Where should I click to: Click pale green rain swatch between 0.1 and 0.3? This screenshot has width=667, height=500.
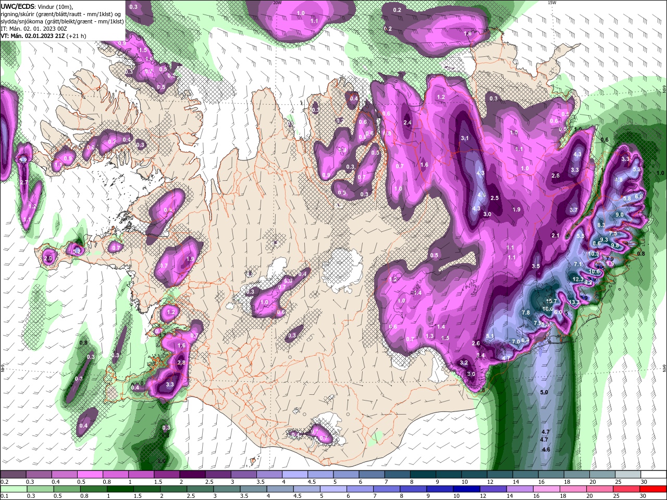[14, 489]
